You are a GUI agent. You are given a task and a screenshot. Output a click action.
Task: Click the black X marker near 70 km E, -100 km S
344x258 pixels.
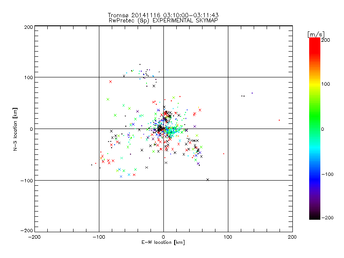tap(208, 180)
